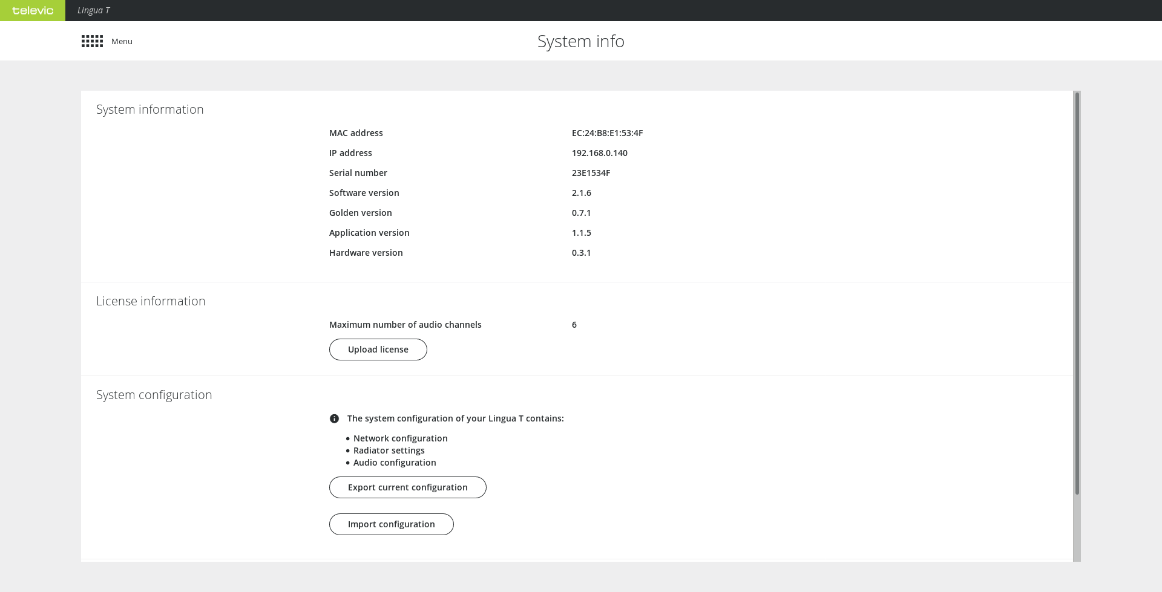The width and height of the screenshot is (1162, 592).
Task: Click the Menu text label
Action: (x=122, y=41)
